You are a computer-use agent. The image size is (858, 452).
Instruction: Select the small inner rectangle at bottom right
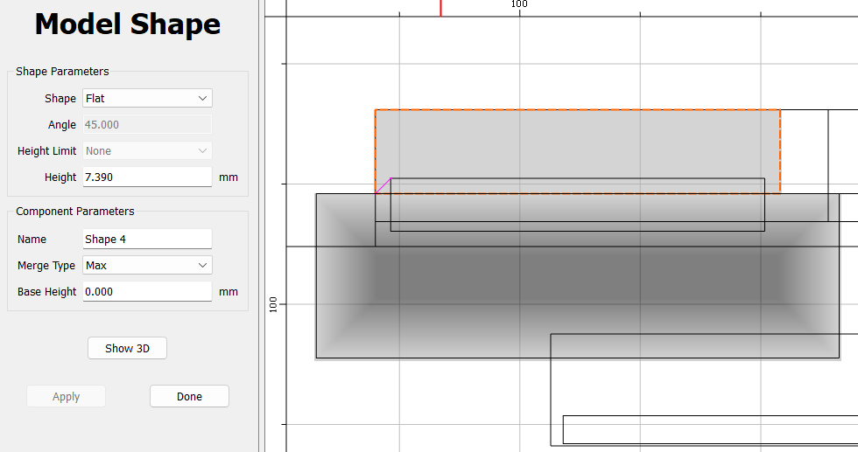tap(709, 429)
